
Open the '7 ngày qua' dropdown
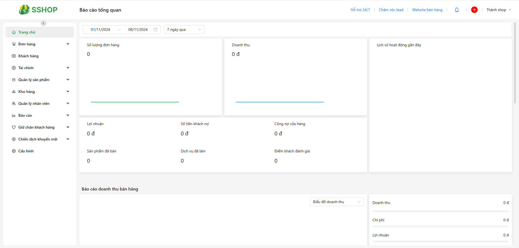pos(184,29)
